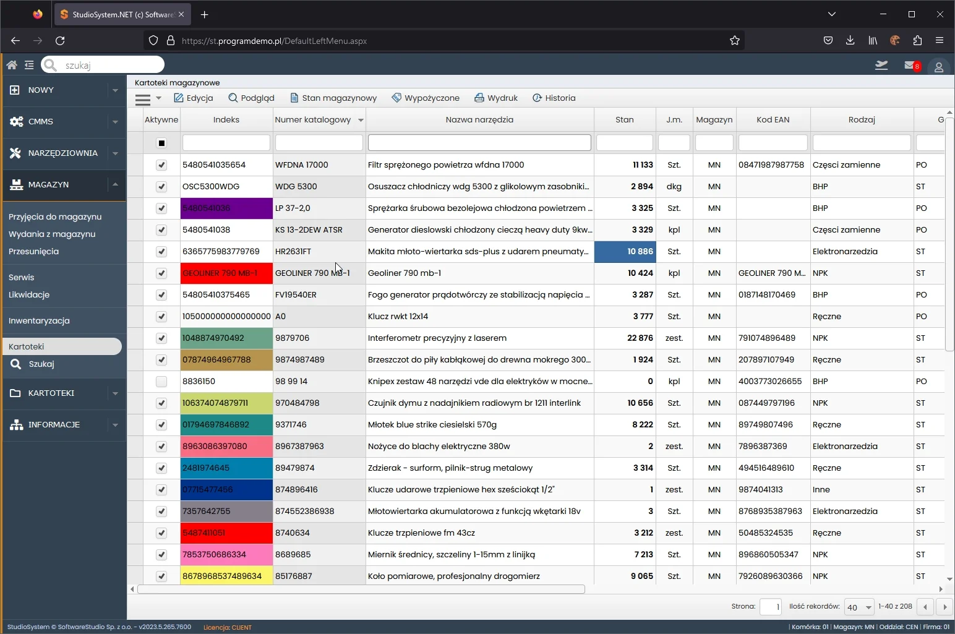Check the Aktywne box for Knipex row
The width and height of the screenshot is (955, 634).
click(x=161, y=382)
